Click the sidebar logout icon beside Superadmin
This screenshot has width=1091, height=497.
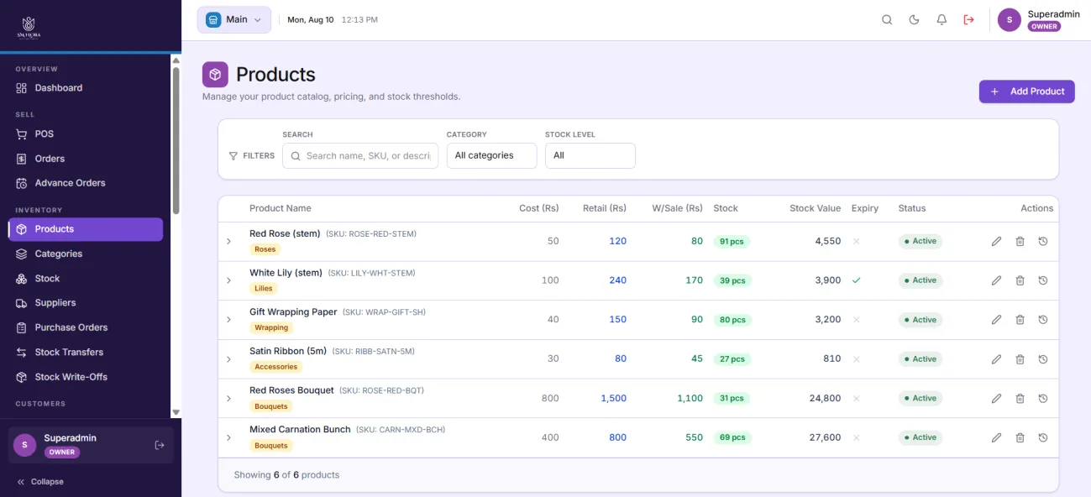pos(160,445)
